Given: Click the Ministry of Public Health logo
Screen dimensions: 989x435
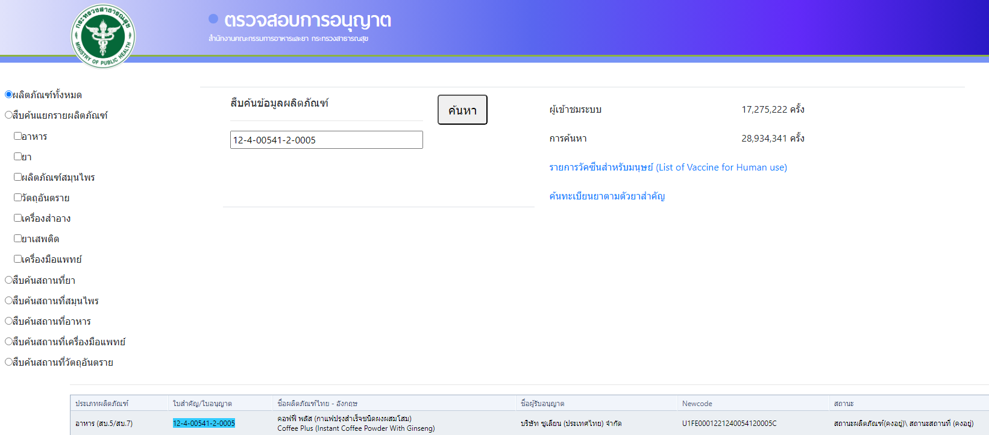Looking at the screenshot, I should tap(103, 36).
